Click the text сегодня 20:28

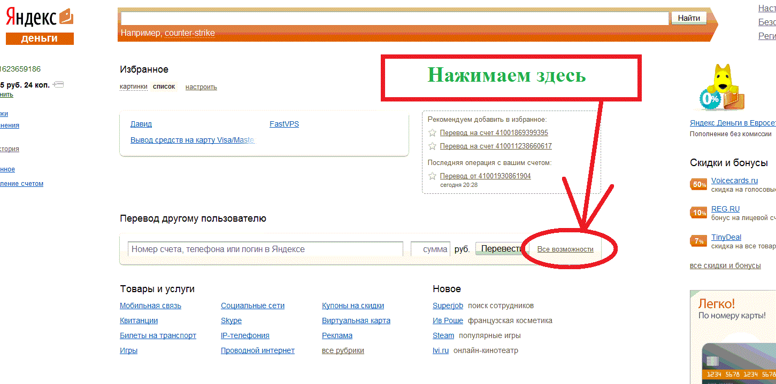pos(459,185)
